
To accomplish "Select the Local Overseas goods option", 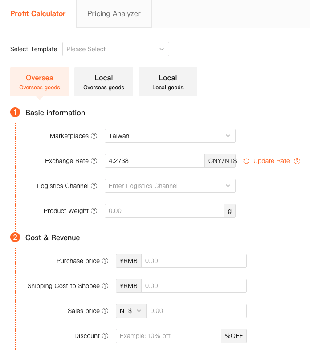I will point(104,82).
